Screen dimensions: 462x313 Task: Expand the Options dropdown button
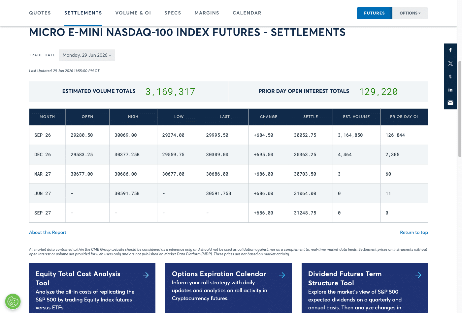pyautogui.click(x=410, y=13)
